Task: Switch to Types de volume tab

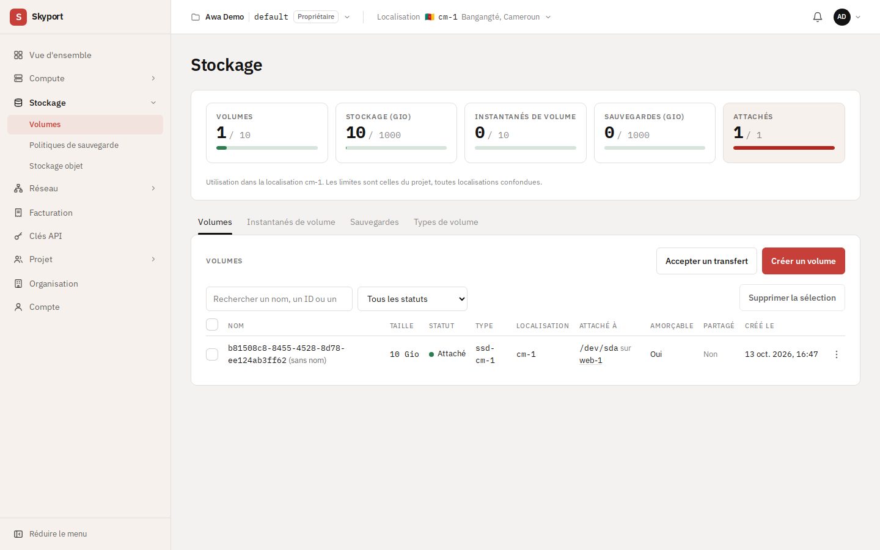Action: 446,222
